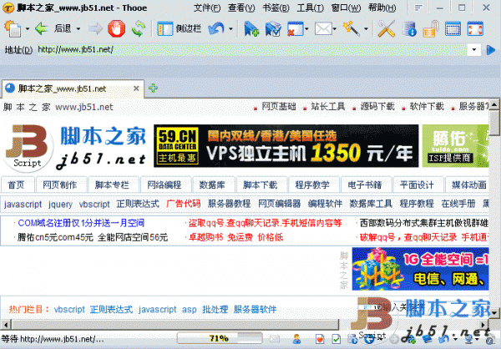Image resolution: width=501 pixels, height=349 pixels.
Task: Click the asp link in 热门栏目
Action: 190,310
